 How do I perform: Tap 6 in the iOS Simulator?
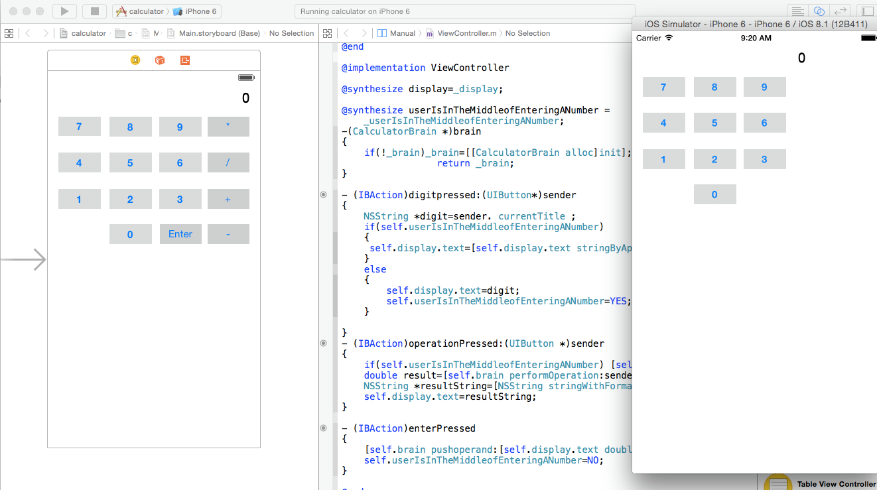[x=764, y=123]
